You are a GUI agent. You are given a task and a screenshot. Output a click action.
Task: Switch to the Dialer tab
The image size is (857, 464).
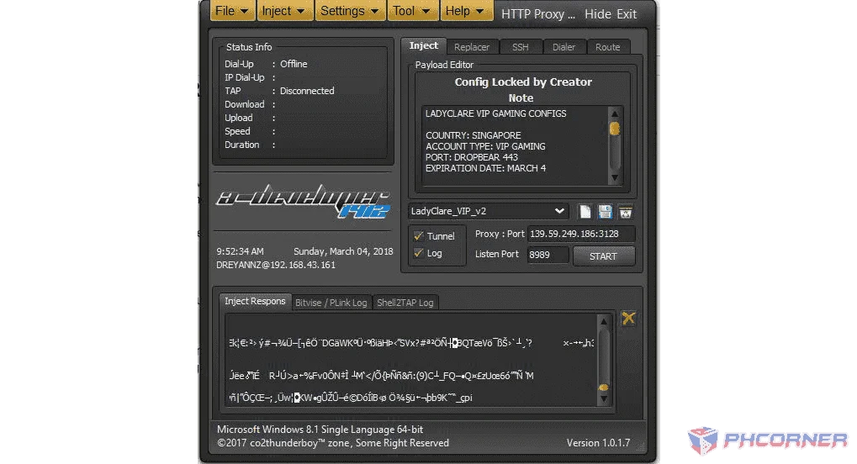(x=564, y=47)
